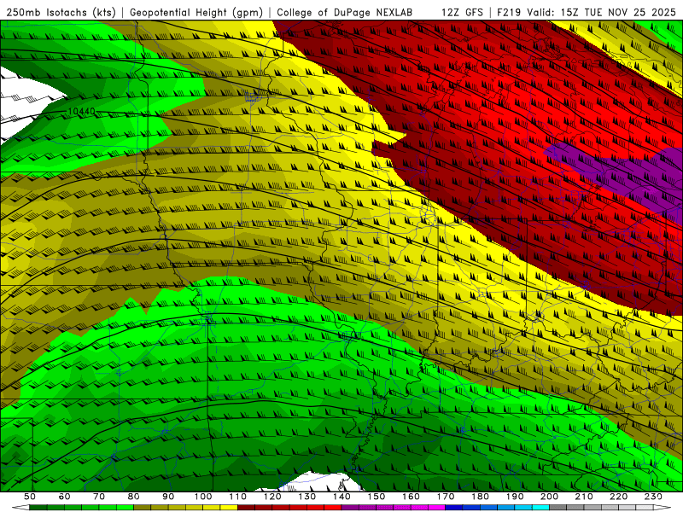Select the darkest green swatch starting the color bar

pyautogui.click(x=38, y=508)
